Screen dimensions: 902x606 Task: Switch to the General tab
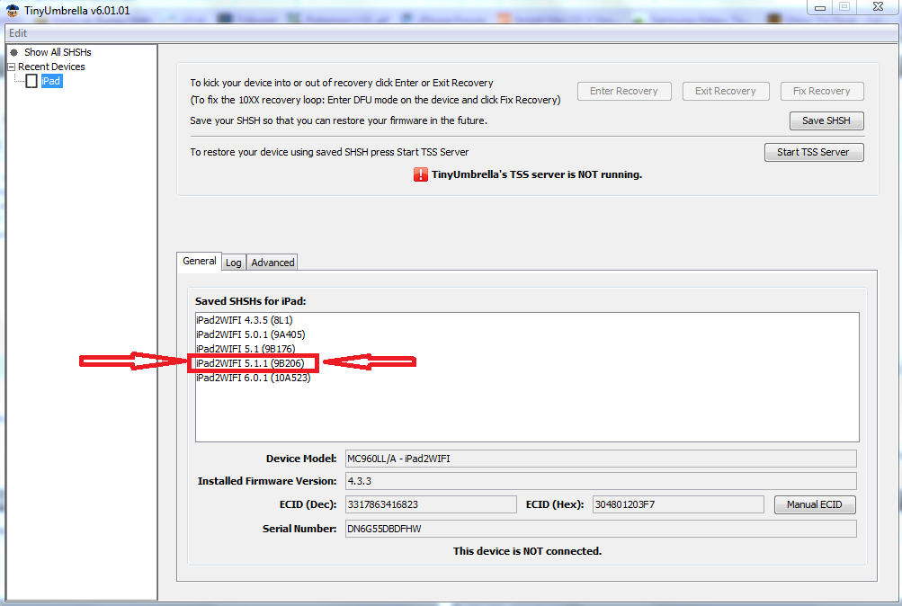click(x=199, y=261)
